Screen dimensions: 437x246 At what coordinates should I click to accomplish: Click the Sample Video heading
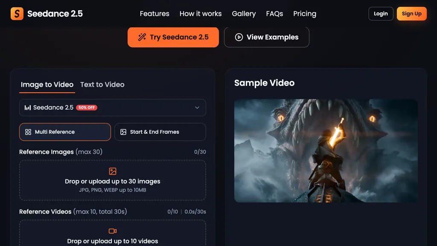[264, 83]
